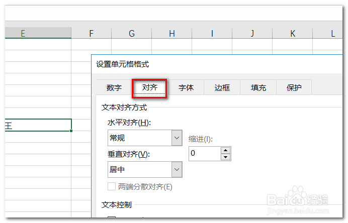Expand the 垂直对齐 dropdown showing 居中
348x223 pixels.
177,170
